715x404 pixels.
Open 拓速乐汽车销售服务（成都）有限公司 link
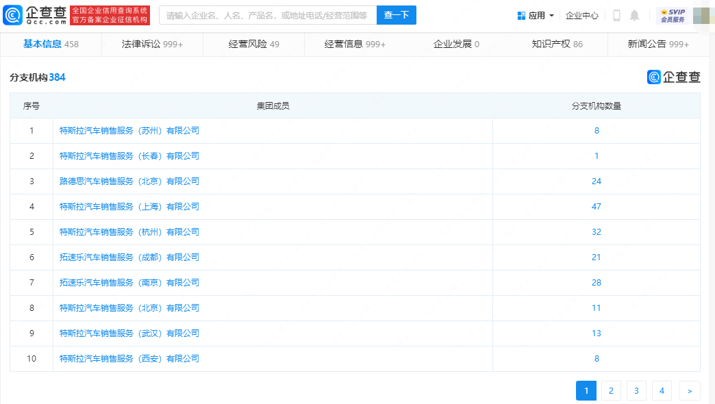[x=129, y=257]
